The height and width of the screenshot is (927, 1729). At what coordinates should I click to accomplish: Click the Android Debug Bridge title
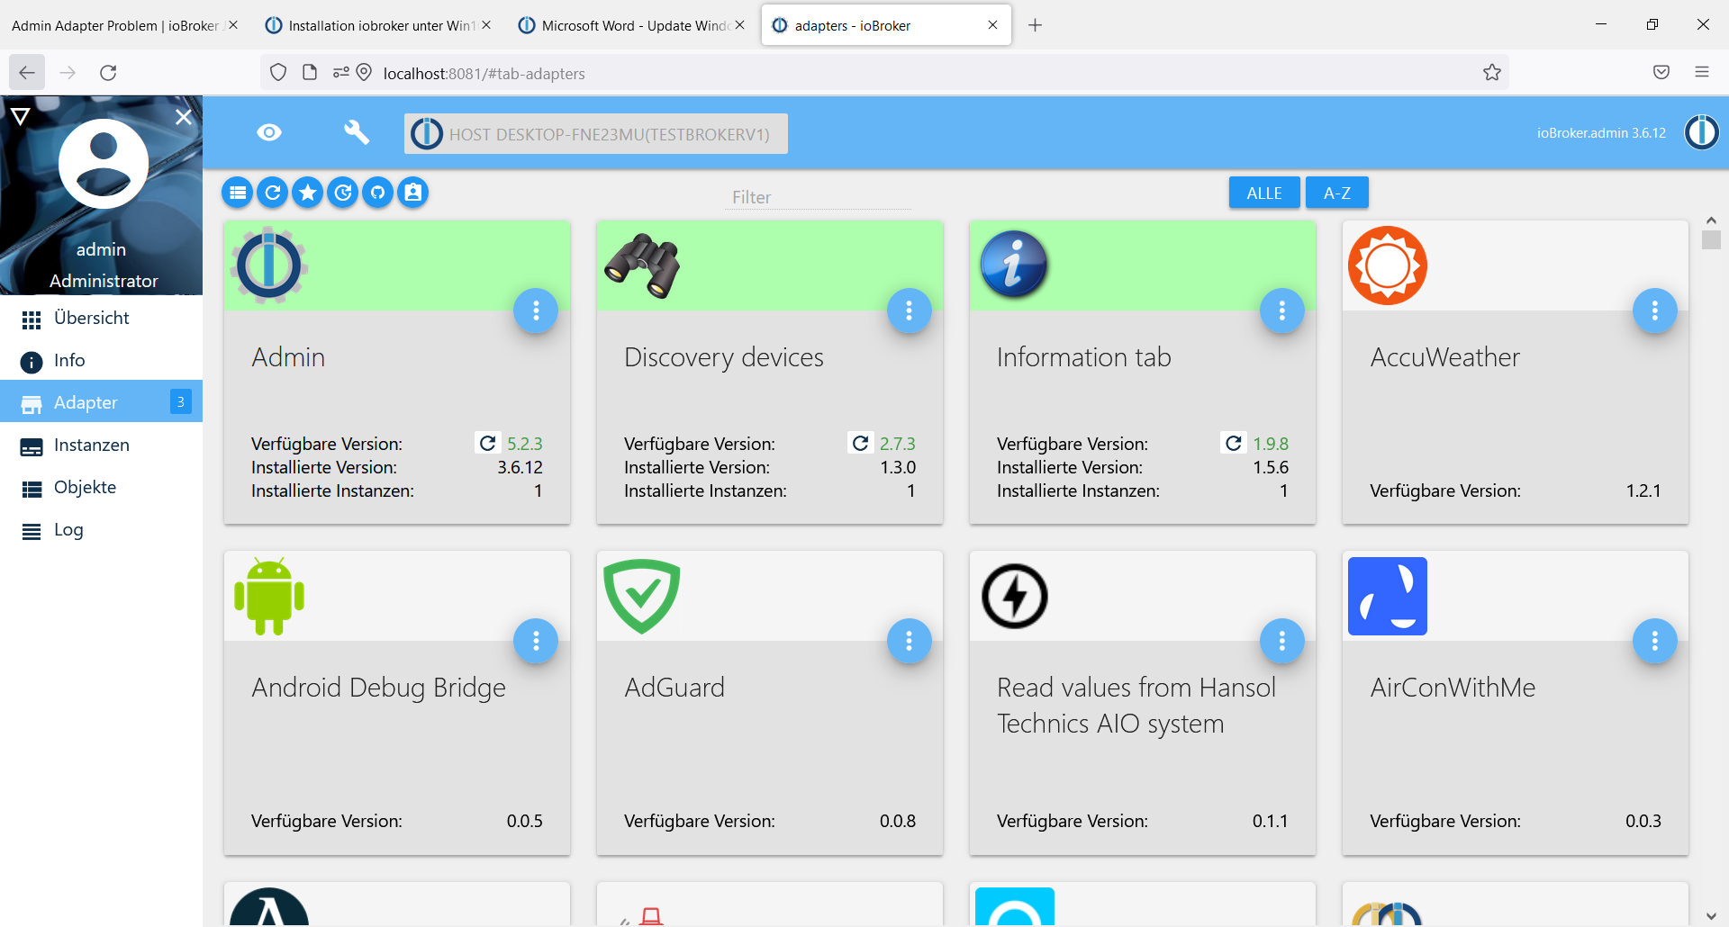pos(378,688)
